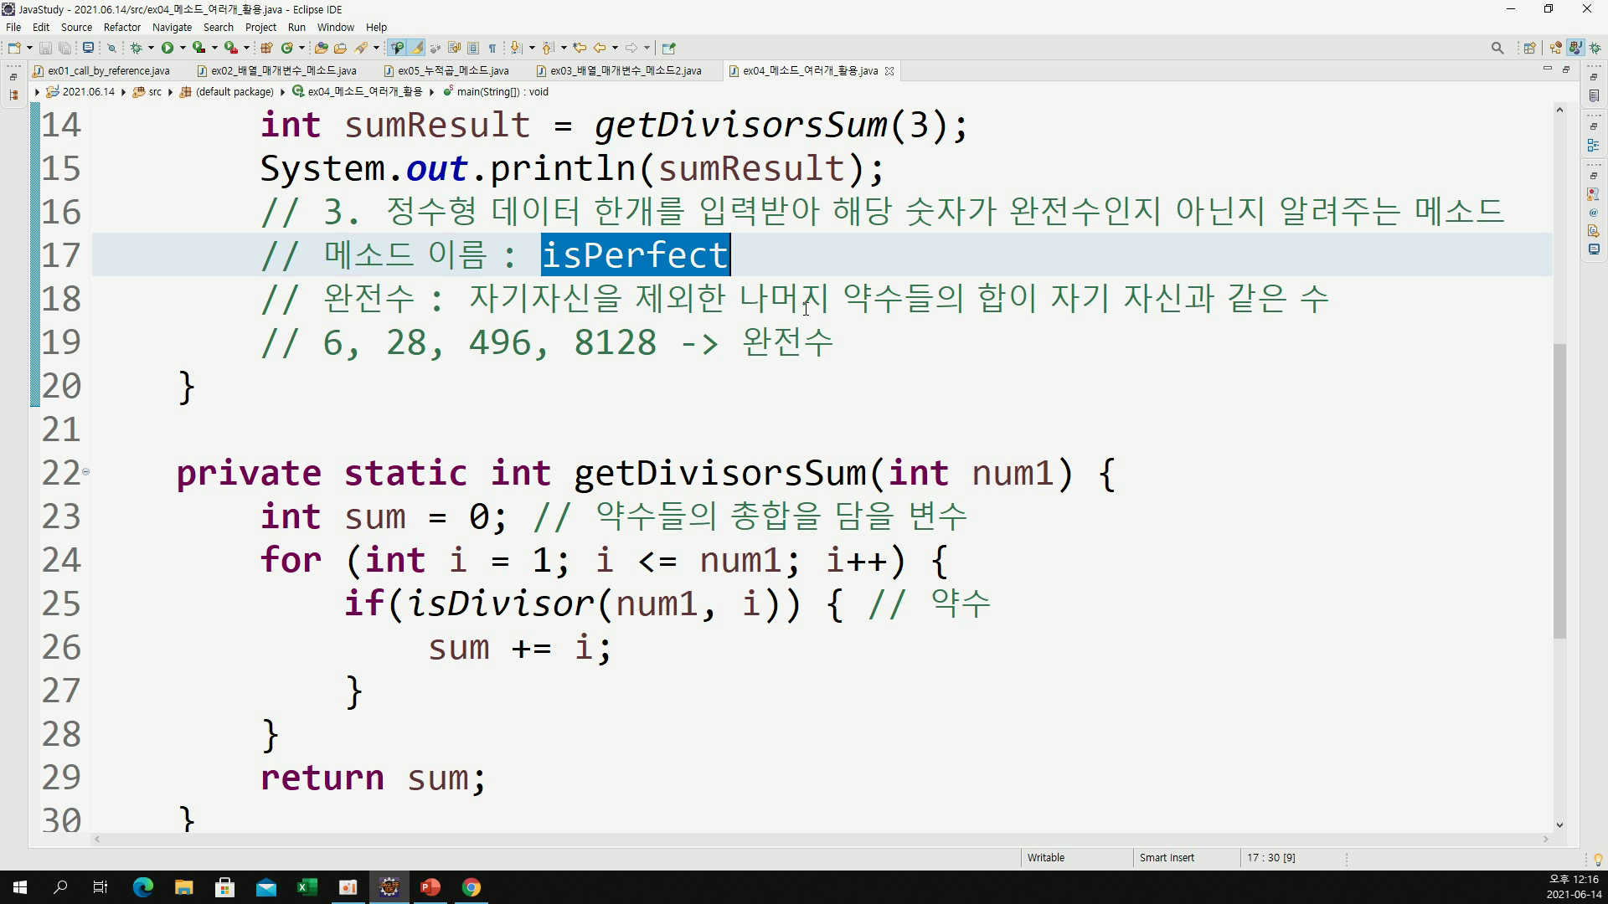Expand the New file dropdown arrow
Image resolution: width=1608 pixels, height=904 pixels.
pos(29,48)
